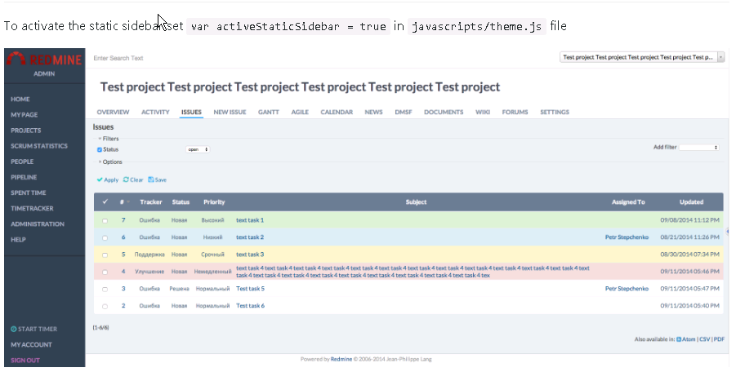Click the Clear filters refresh icon
The width and height of the screenshot is (736, 372).
coord(126,179)
